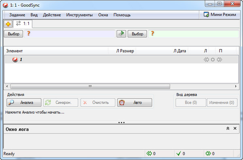Viewport: 243px width, 160px height.
Task: Maximize the GoodSync window
Action: pyautogui.click(x=219, y=4)
